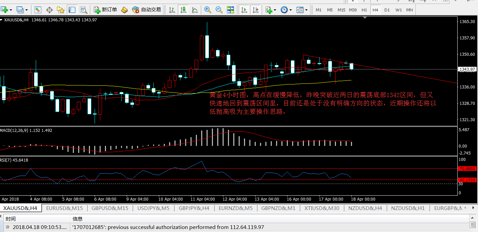The height and width of the screenshot is (232, 478).
Task: Click the Data Window crosshair icon
Action: point(49,10)
